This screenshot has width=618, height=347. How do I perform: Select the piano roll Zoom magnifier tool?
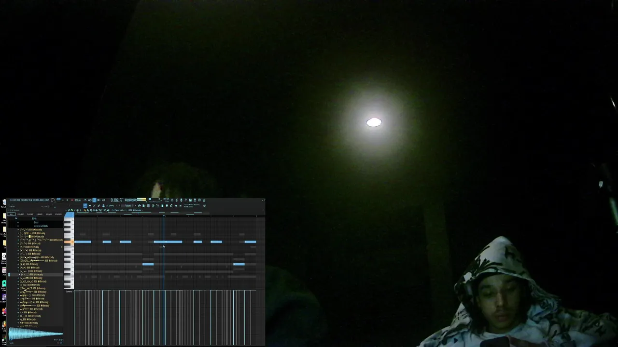coord(105,210)
